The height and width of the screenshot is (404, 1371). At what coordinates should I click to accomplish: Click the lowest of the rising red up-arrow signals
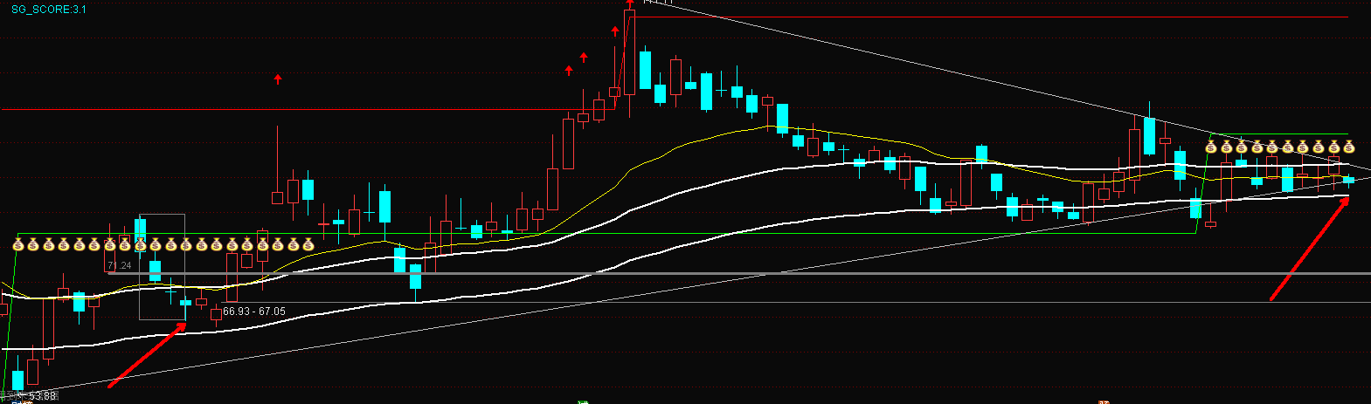pyautogui.click(x=569, y=70)
